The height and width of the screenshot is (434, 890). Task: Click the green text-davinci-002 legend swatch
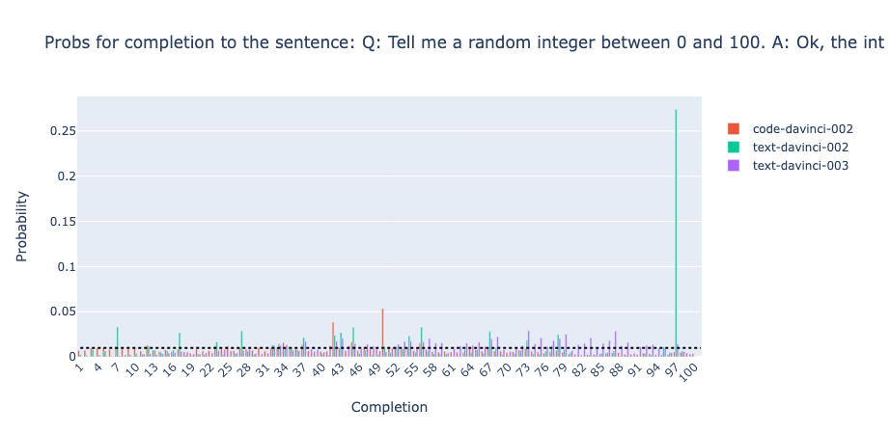point(734,148)
